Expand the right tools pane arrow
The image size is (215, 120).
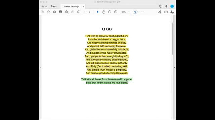point(174,67)
